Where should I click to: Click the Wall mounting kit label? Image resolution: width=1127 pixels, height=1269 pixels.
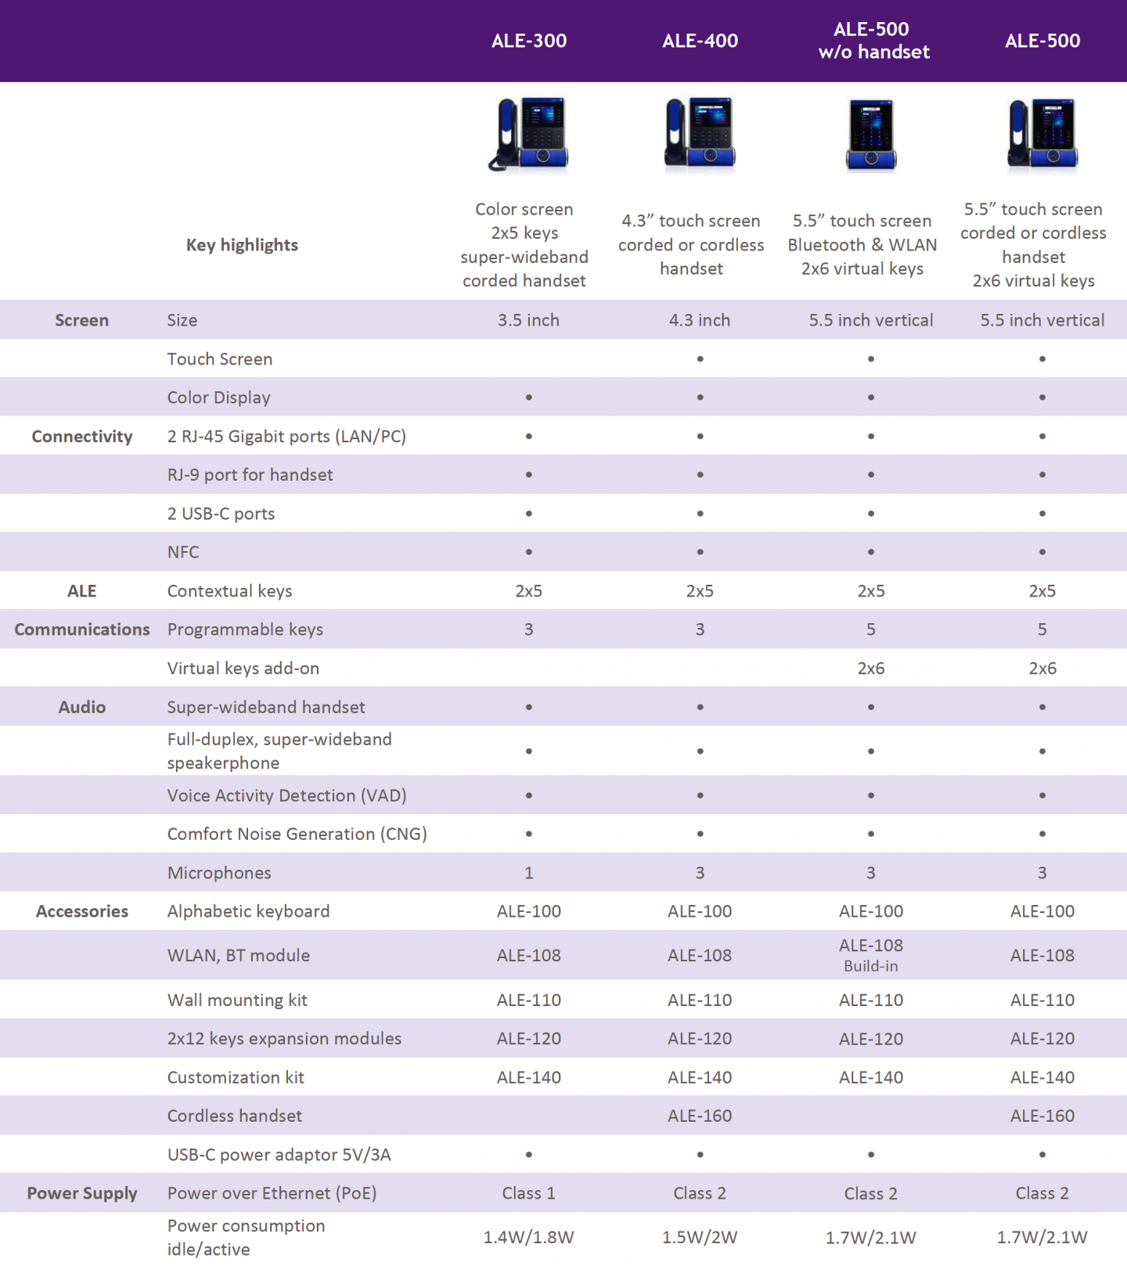(237, 1000)
